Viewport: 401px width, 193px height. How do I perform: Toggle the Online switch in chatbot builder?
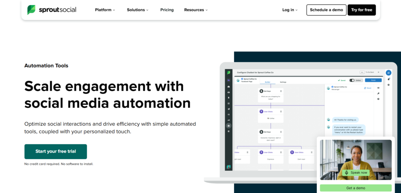[x=352, y=80]
